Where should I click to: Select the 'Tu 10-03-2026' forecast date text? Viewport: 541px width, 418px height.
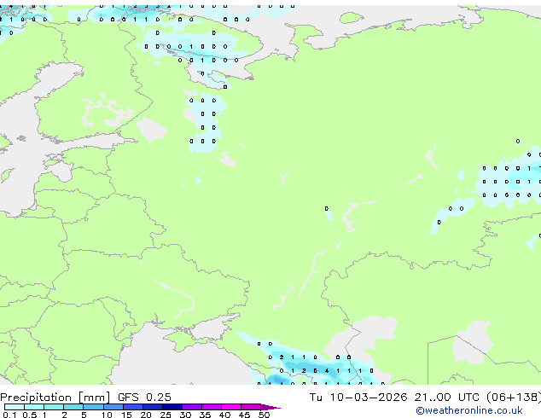point(358,398)
